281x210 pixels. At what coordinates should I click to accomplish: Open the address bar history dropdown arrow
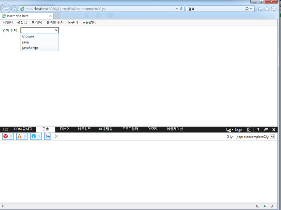point(177,8)
